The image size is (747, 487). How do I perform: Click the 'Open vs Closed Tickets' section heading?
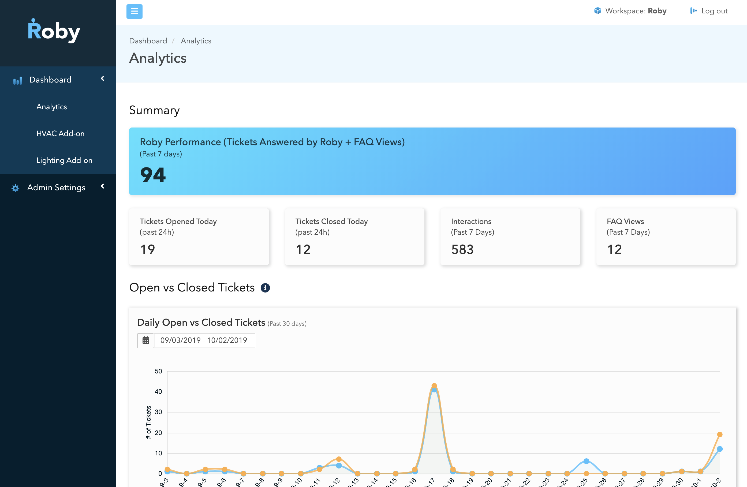[192, 287]
